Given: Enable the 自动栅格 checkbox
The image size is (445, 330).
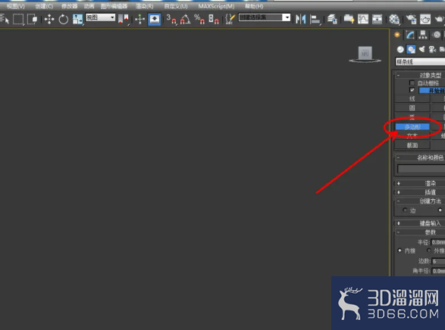Looking at the screenshot, I should point(412,83).
